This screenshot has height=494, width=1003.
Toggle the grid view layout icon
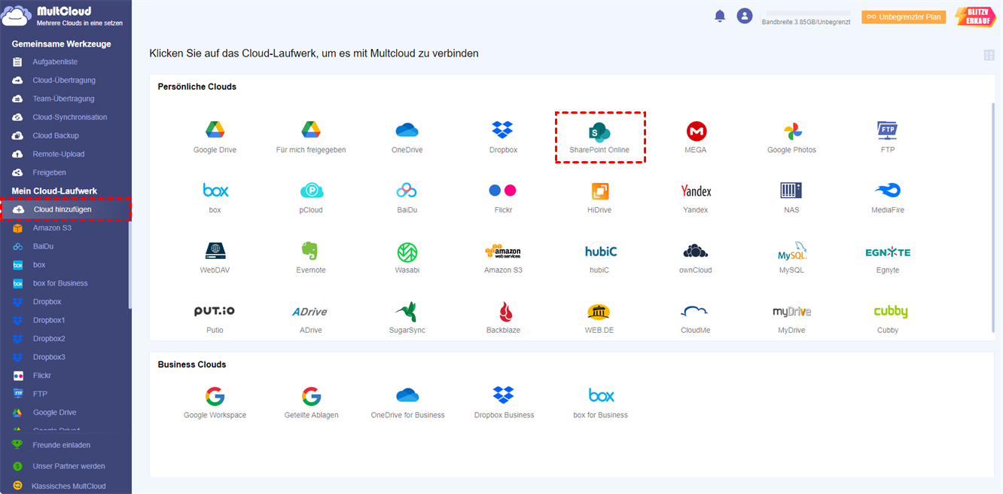989,55
